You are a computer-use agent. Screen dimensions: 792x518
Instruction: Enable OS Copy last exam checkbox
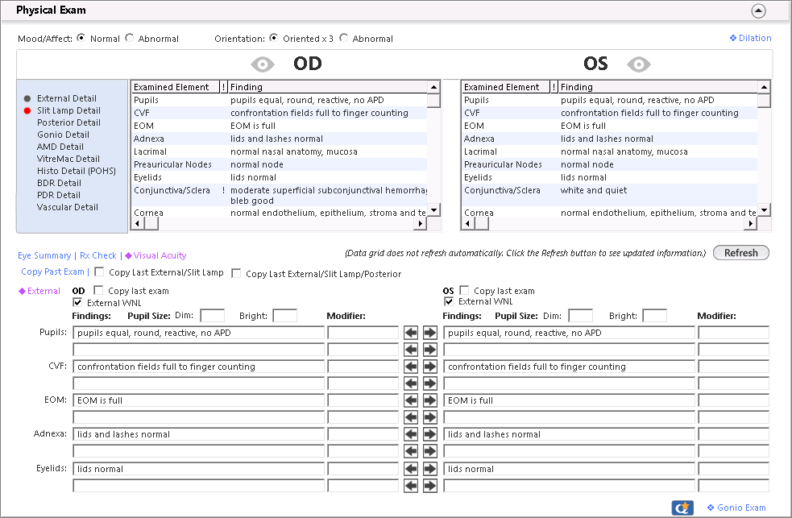coord(464,290)
